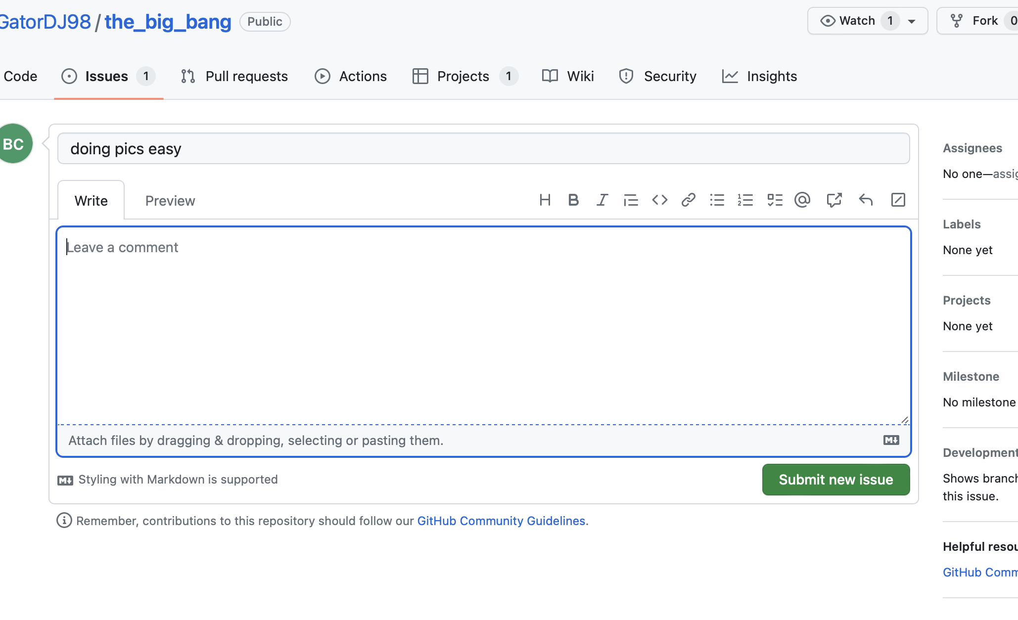Reference an issue or pull request
Image resolution: width=1018 pixels, height=620 pixels.
coord(834,200)
